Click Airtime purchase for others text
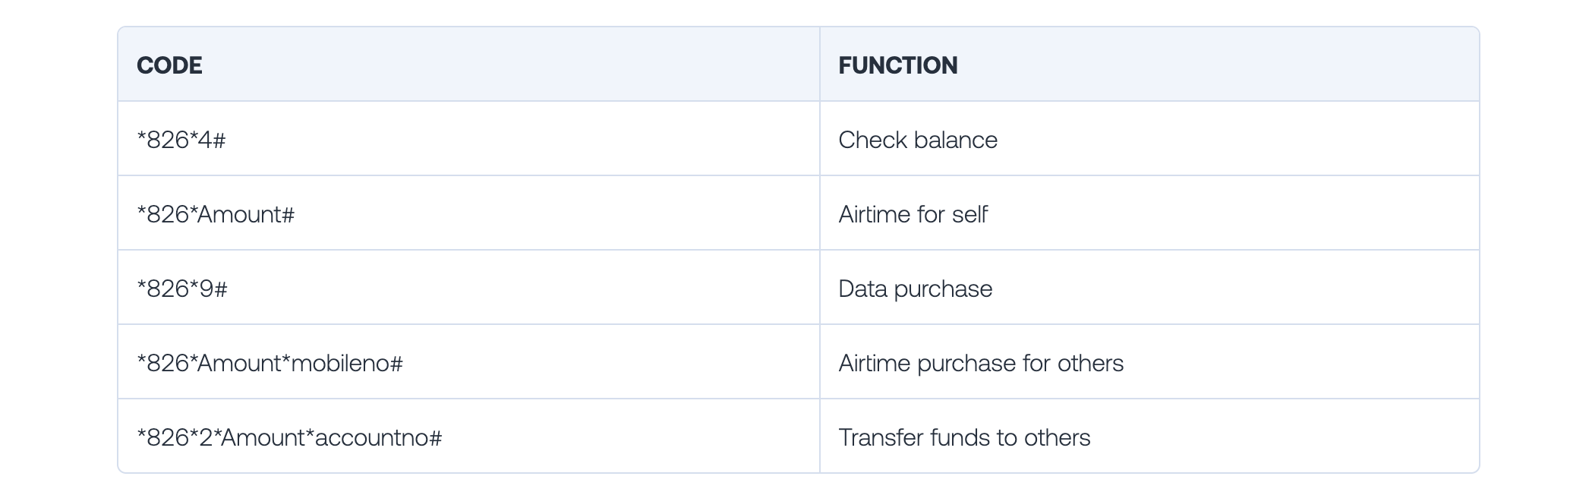This screenshot has height=492, width=1570. [x=981, y=363]
